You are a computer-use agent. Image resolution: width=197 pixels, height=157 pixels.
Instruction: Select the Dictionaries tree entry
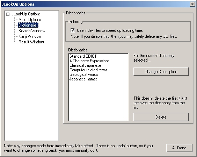click(28, 25)
